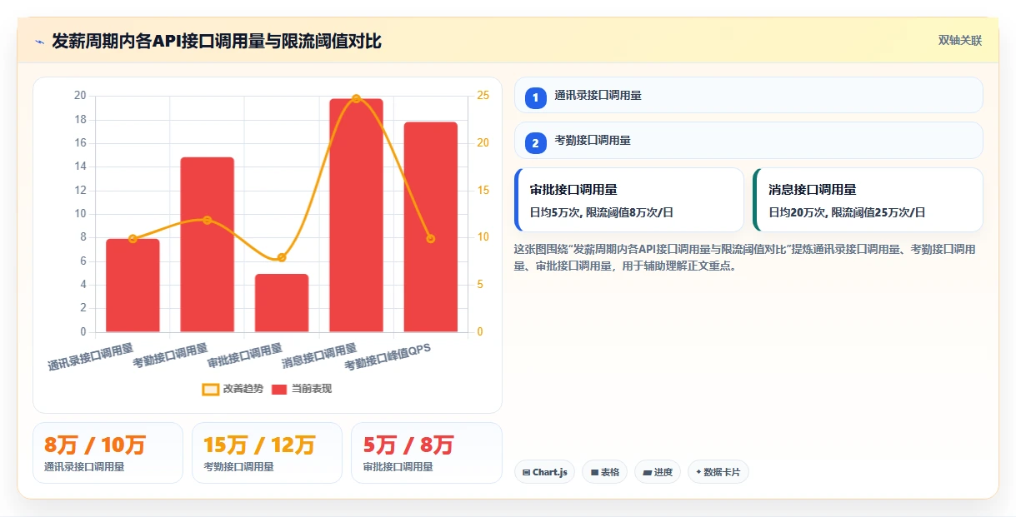Screen dimensions: 1016x517
Task: Click the orange line point above 考勤接口峰值QPS bar
Action: pyautogui.click(x=431, y=239)
